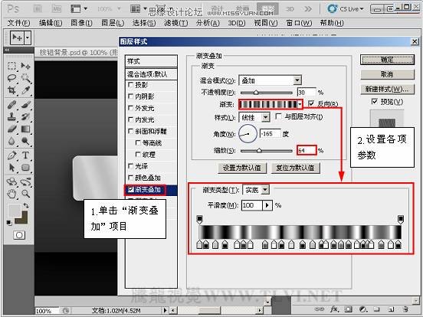Open the 渐变类型 gradient type dropdown
This screenshot has width=423, height=317.
(x=265, y=190)
